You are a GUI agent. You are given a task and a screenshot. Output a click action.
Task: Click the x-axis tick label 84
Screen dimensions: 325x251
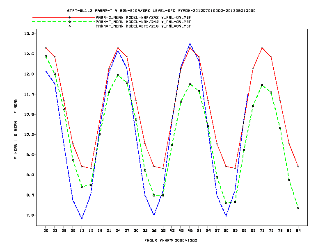pyautogui.click(x=298, y=230)
